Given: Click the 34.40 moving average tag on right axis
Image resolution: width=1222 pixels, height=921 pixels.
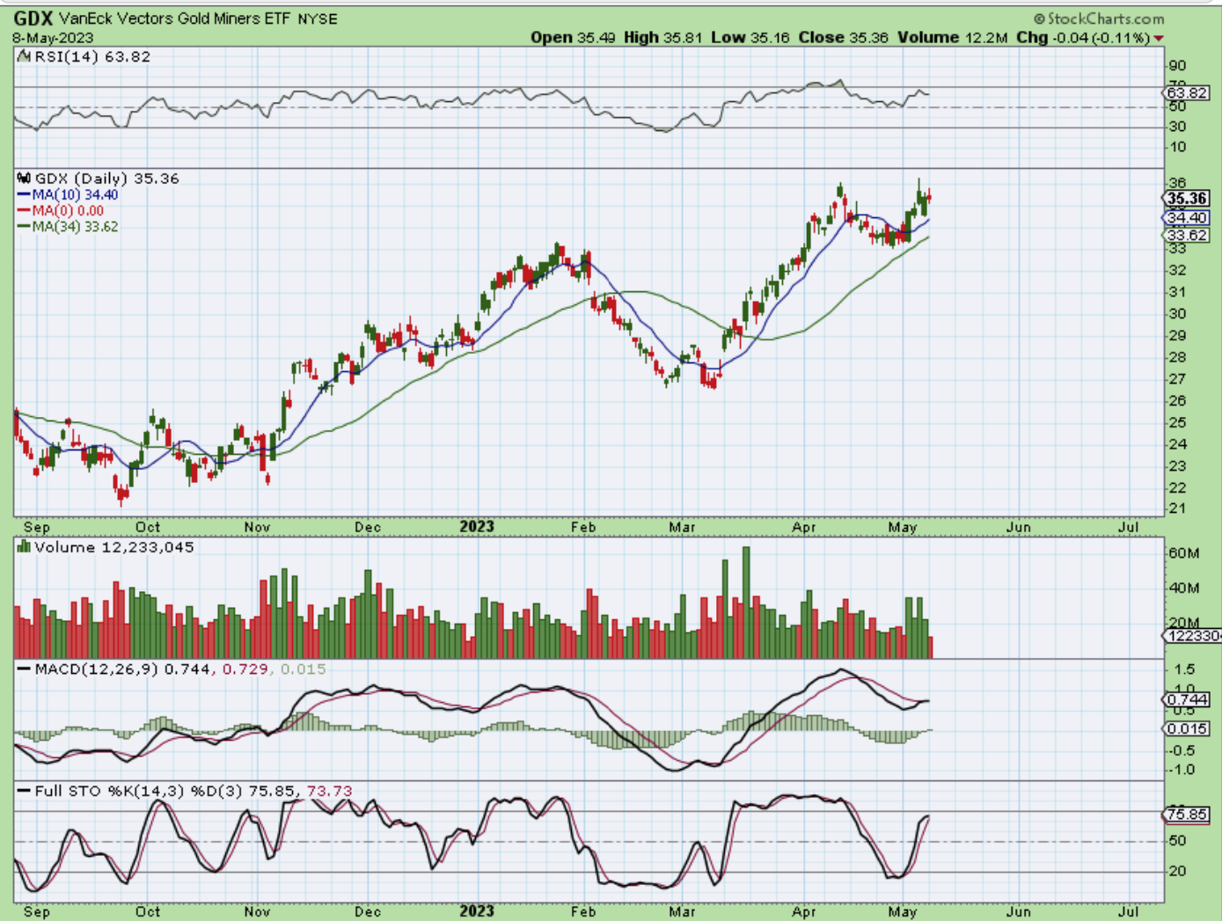Looking at the screenshot, I should (1186, 218).
